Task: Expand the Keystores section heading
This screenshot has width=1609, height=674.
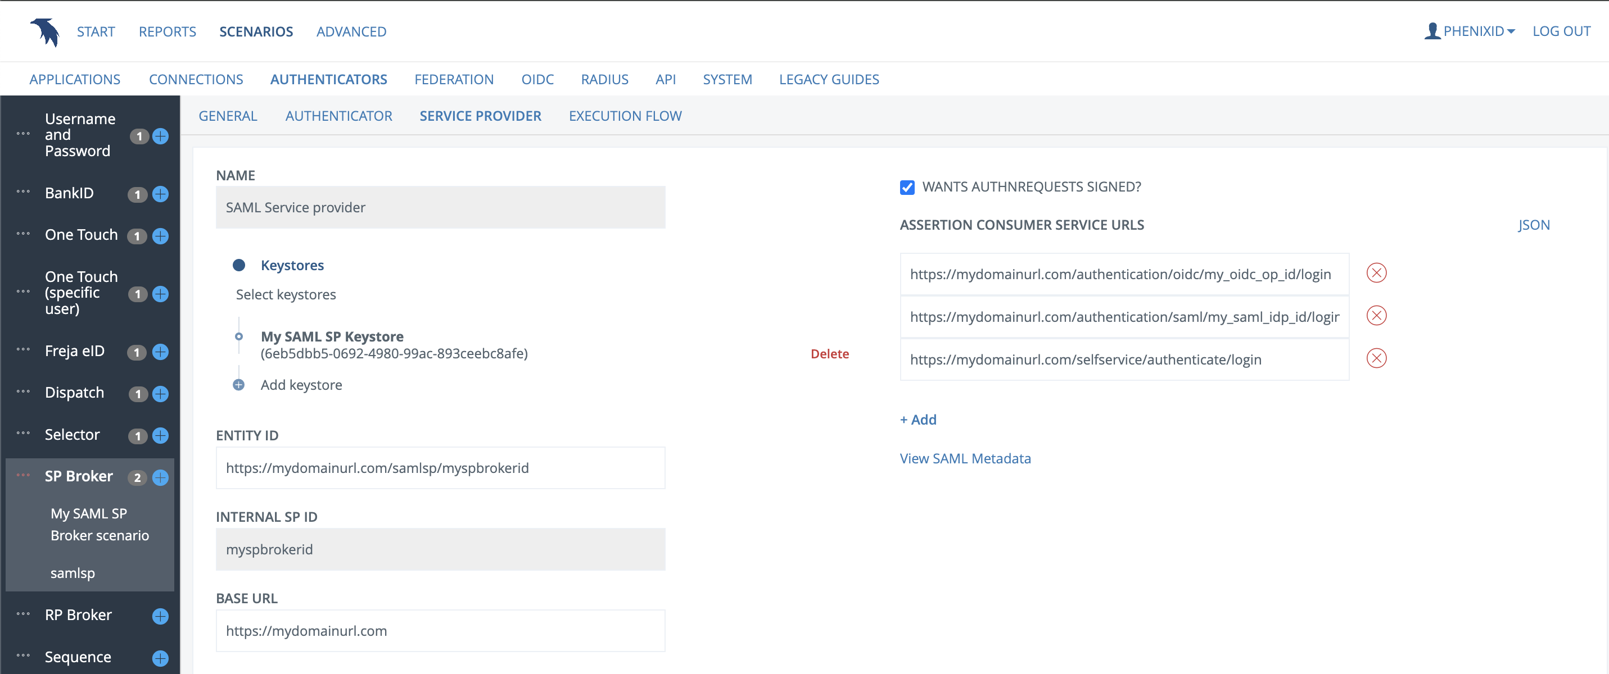Action: pos(292,265)
